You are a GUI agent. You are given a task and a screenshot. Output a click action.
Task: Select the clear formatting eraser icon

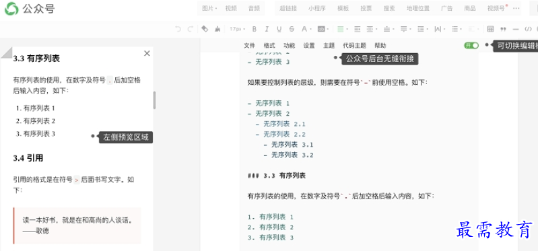point(205,29)
